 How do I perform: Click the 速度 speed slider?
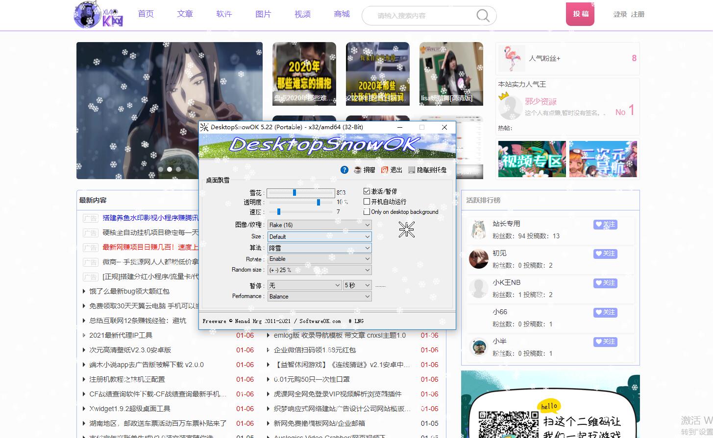tap(300, 212)
